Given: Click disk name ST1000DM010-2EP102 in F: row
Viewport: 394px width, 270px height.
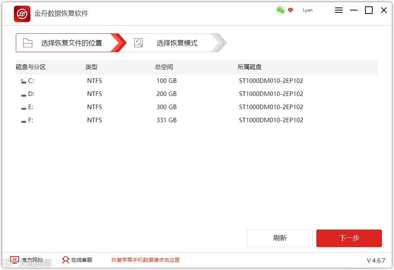Looking at the screenshot, I should (271, 120).
